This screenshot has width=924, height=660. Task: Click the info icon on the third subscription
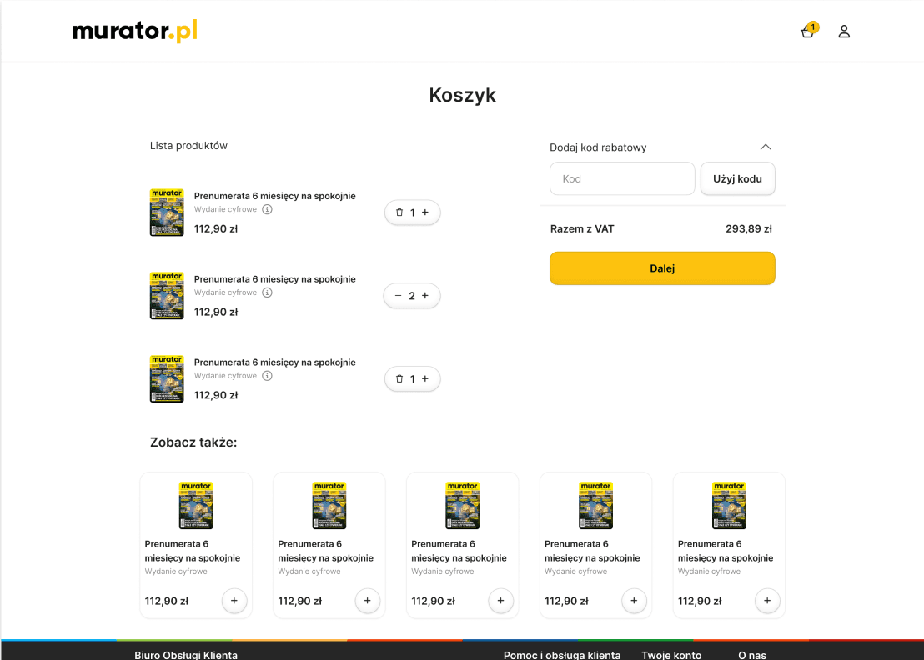pyautogui.click(x=267, y=375)
